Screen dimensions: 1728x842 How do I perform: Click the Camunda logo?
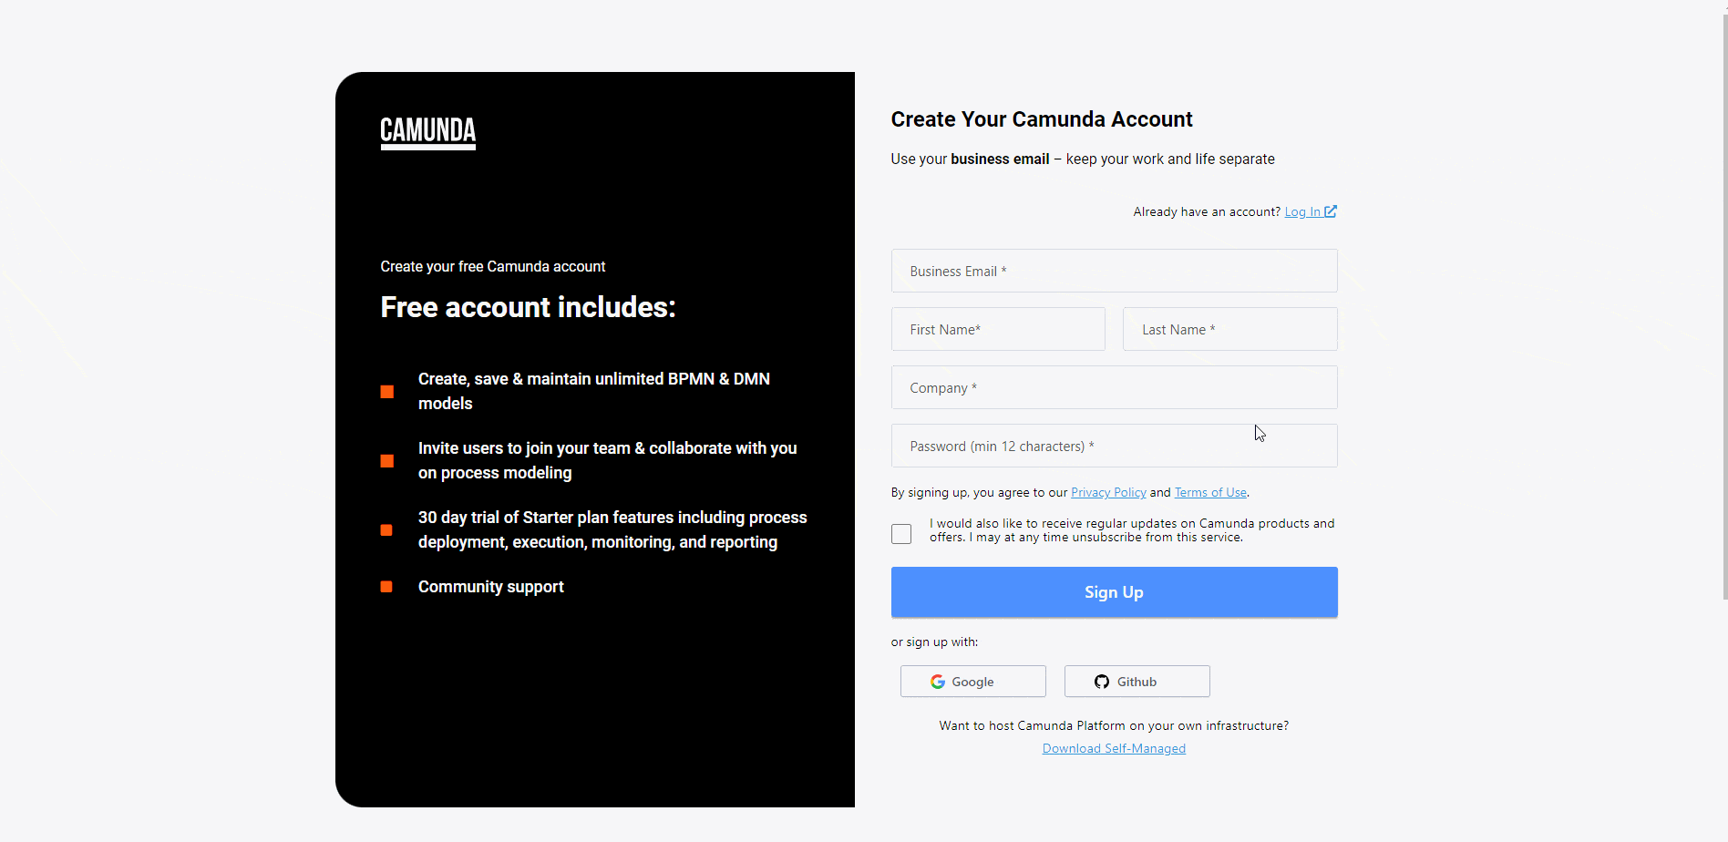click(427, 133)
